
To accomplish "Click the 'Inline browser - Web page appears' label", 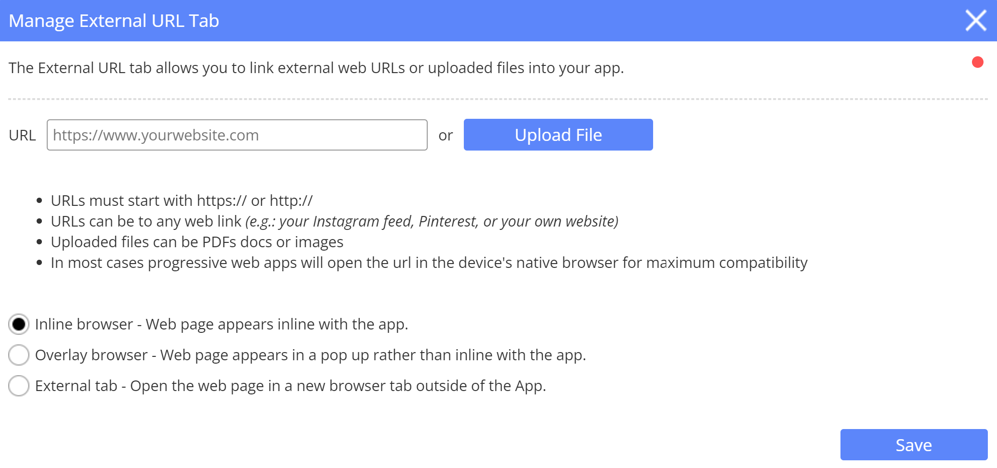I will [x=222, y=325].
